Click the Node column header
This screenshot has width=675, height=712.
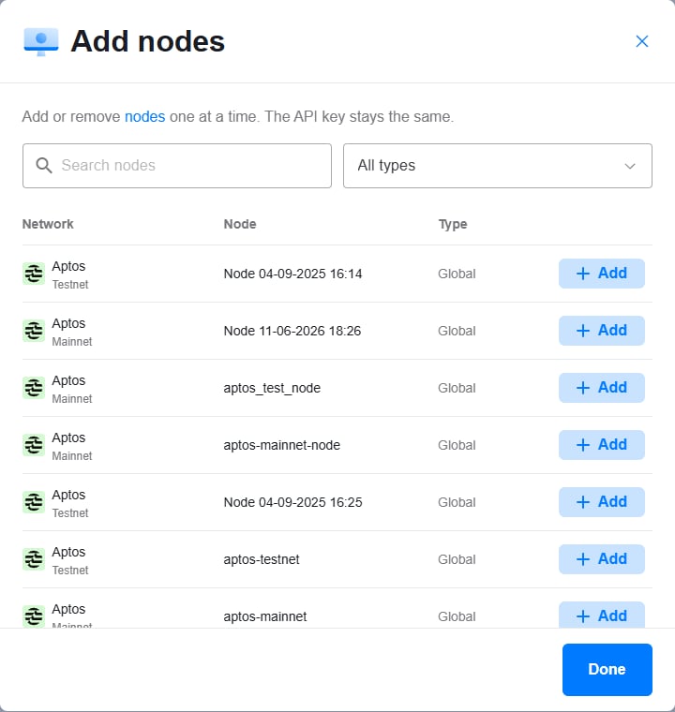point(240,224)
